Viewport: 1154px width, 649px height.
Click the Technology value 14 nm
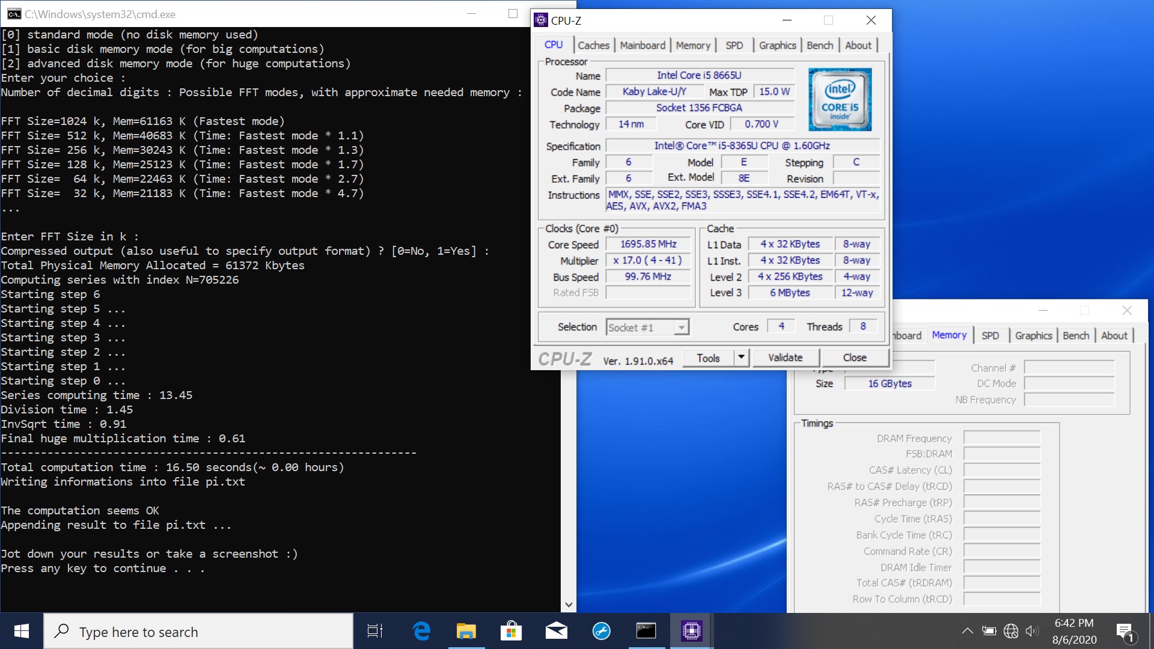coord(631,124)
